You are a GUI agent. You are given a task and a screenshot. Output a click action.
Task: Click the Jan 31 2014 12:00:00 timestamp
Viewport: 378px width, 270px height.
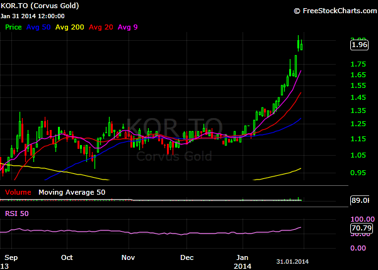33,16
